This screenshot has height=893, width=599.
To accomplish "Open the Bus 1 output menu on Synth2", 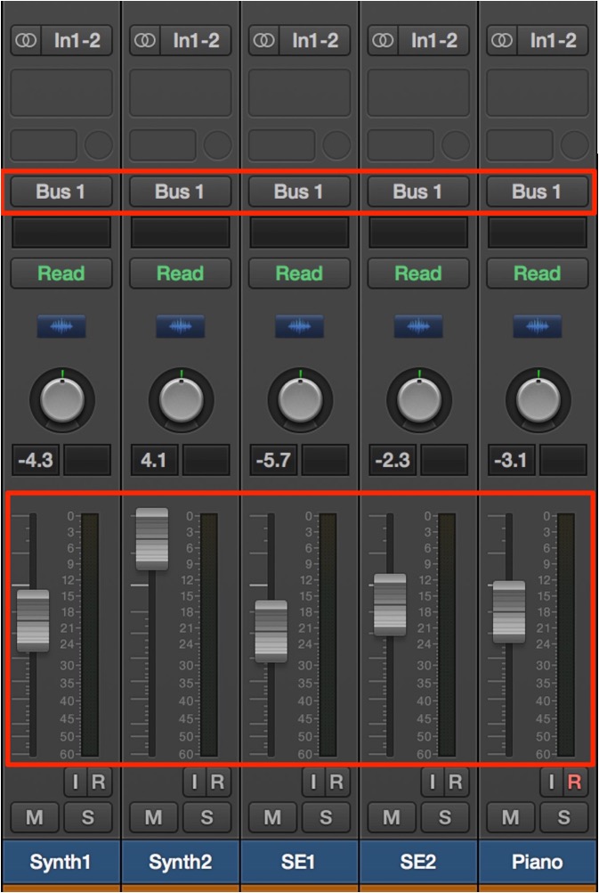I will click(181, 192).
